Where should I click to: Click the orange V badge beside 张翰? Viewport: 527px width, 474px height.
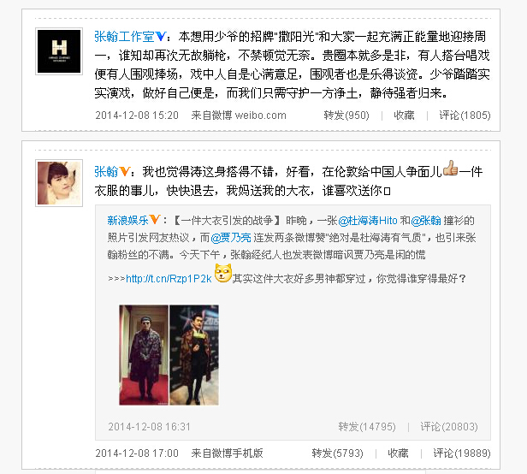124,171
